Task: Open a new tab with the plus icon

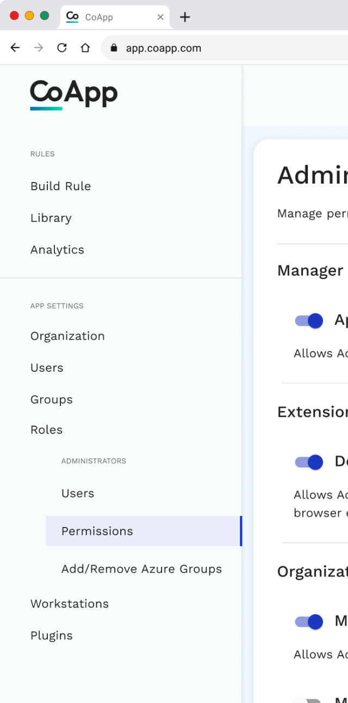Action: (x=185, y=17)
